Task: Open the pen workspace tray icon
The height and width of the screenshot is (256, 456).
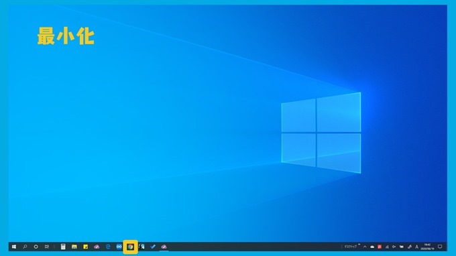Action: click(x=410, y=247)
